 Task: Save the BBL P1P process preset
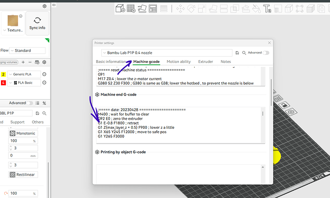[37, 113]
